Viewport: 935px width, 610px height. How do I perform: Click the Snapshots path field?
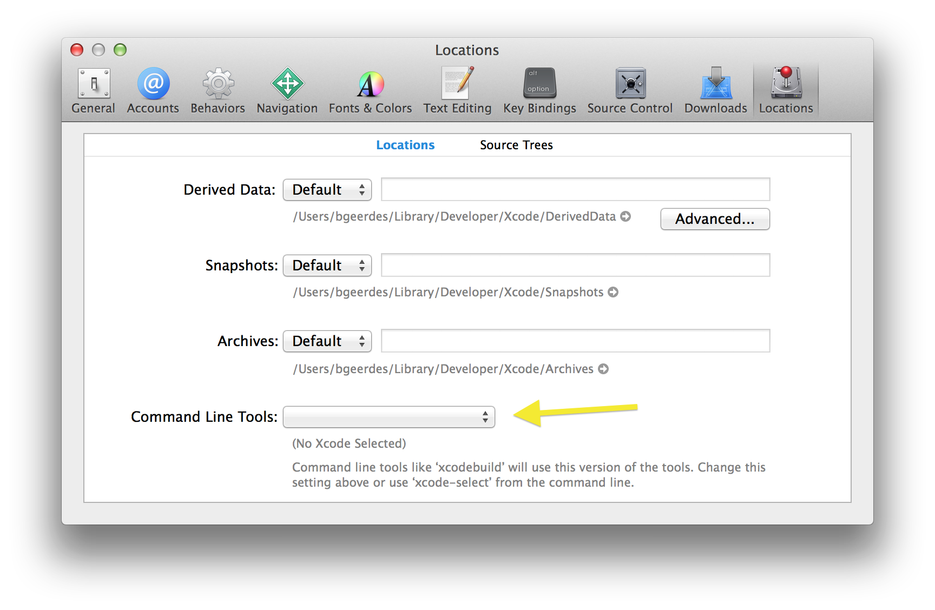click(x=576, y=265)
